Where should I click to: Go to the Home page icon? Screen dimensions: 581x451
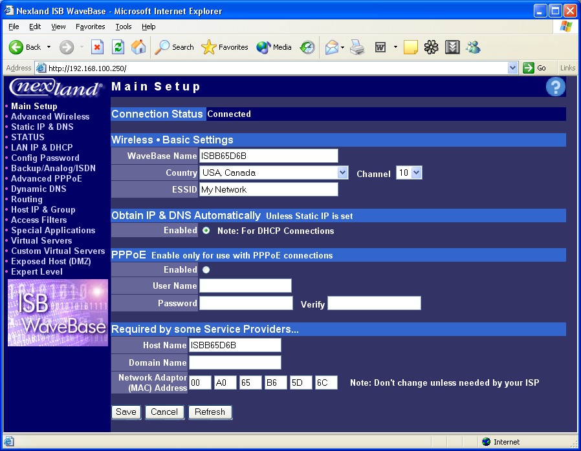tap(138, 47)
